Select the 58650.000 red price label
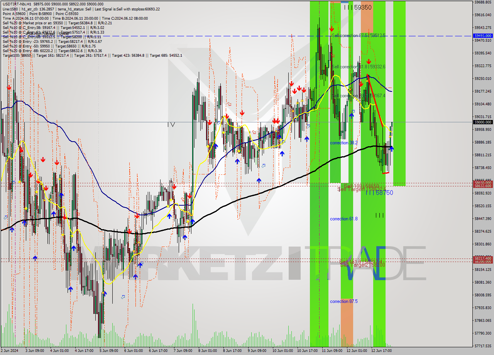Viewport: 494px width, 355px height. tap(483, 183)
